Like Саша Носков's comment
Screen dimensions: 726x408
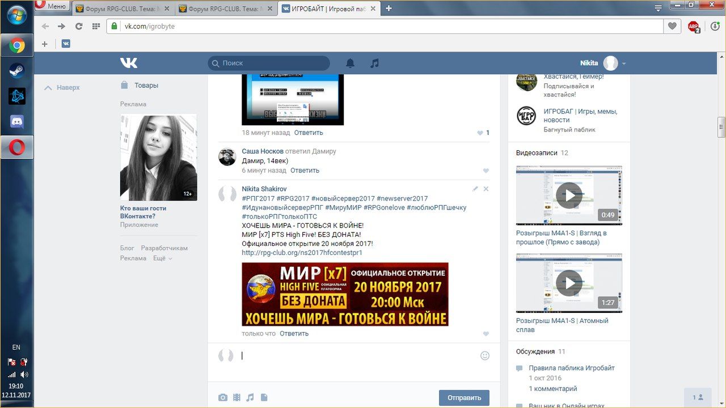pyautogui.click(x=486, y=171)
